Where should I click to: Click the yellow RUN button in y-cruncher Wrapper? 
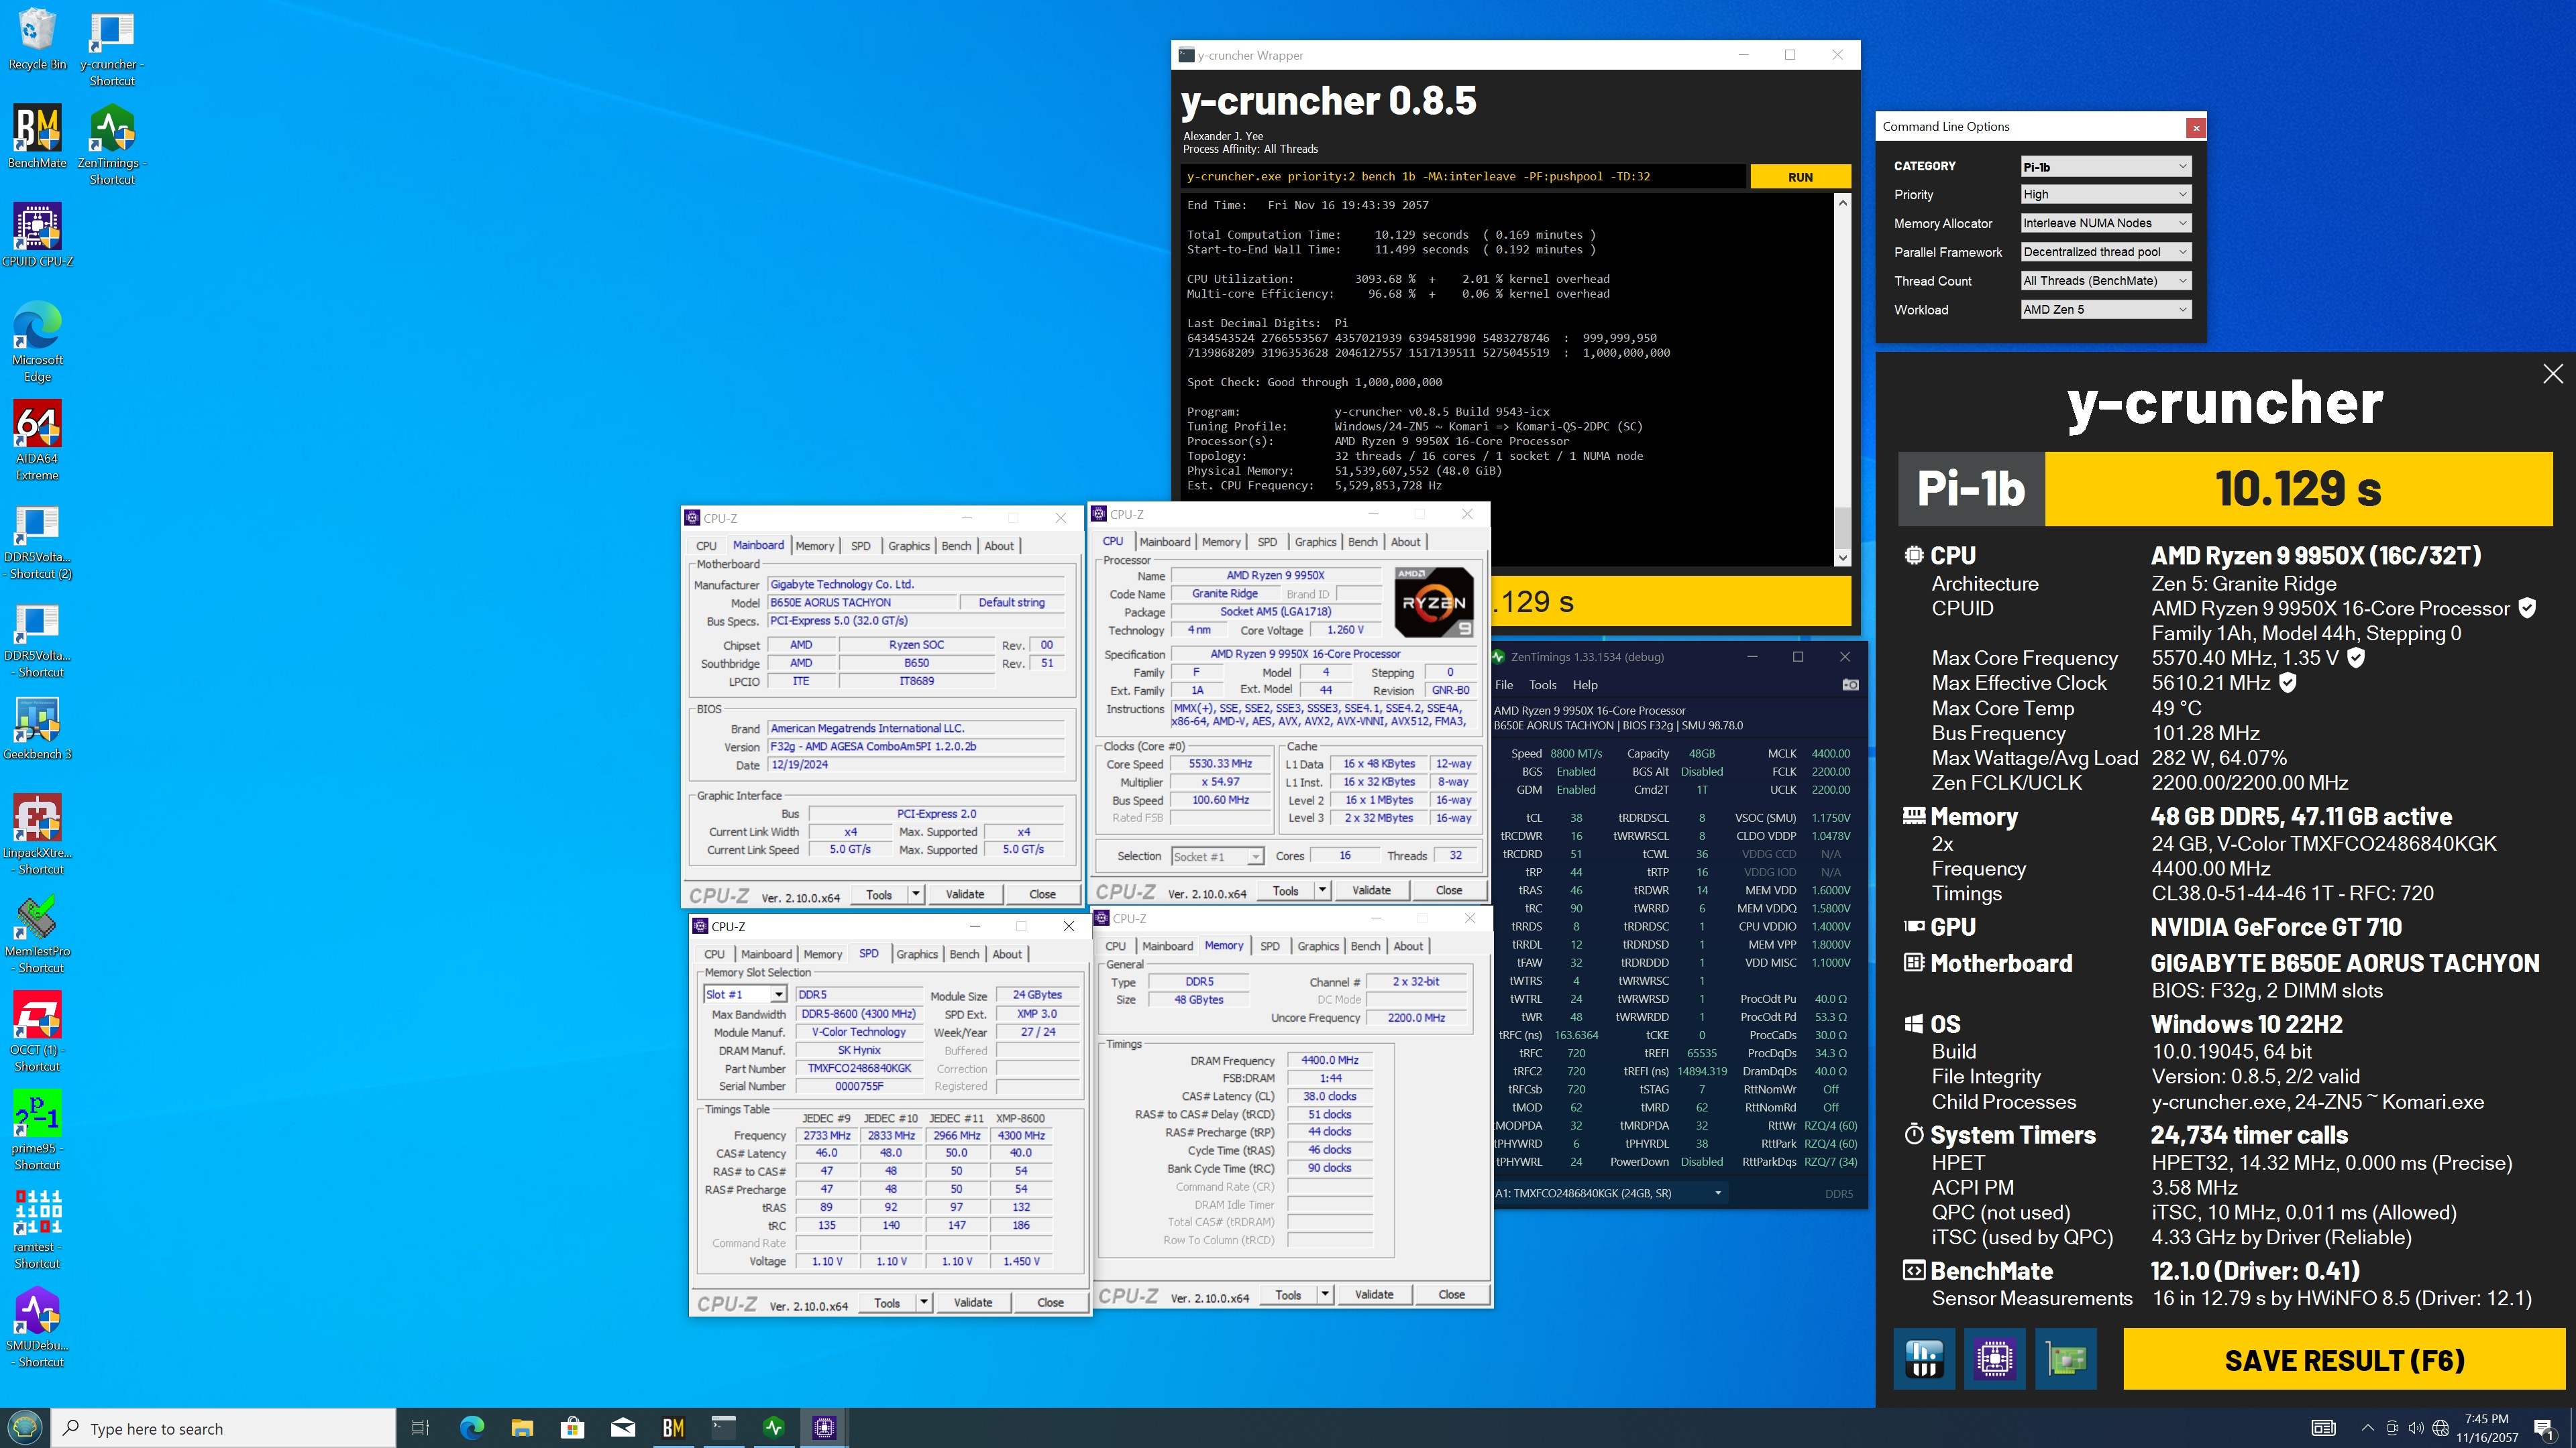tap(1800, 177)
